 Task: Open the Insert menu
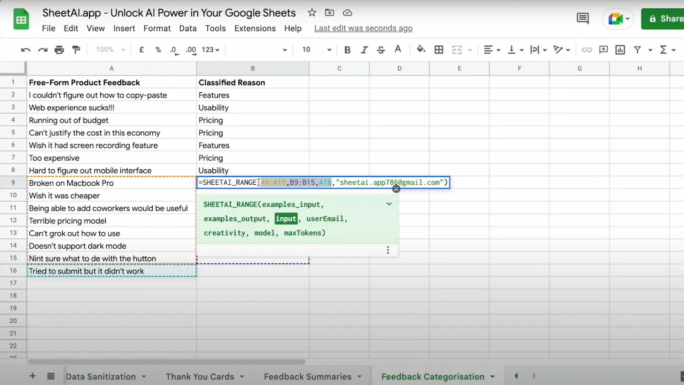point(124,28)
